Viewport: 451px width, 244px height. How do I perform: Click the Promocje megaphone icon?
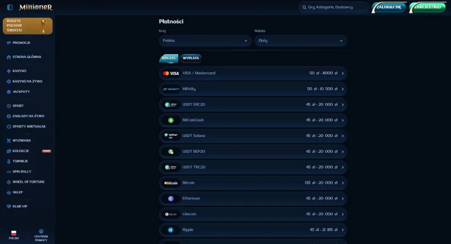point(8,43)
